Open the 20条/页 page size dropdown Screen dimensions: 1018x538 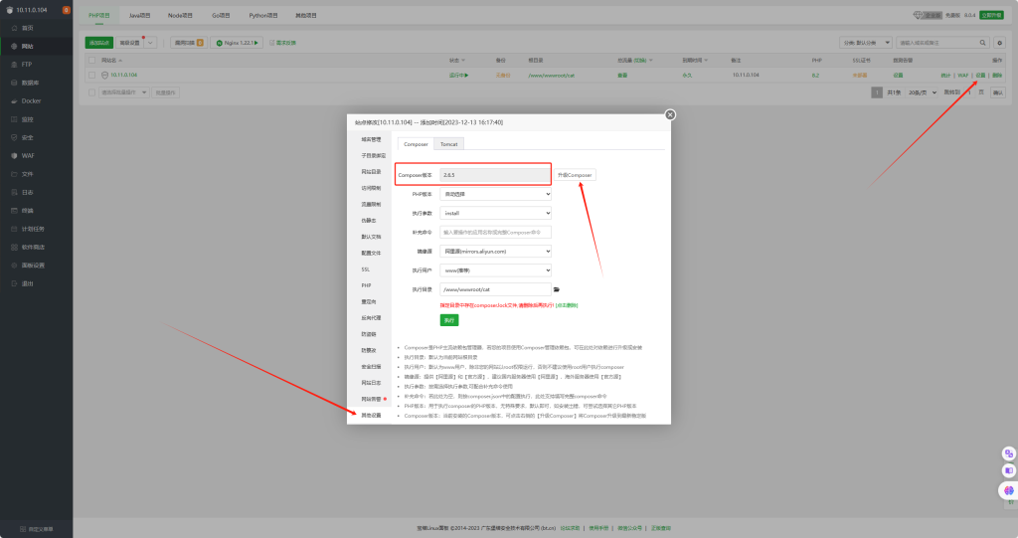pyautogui.click(x=922, y=92)
